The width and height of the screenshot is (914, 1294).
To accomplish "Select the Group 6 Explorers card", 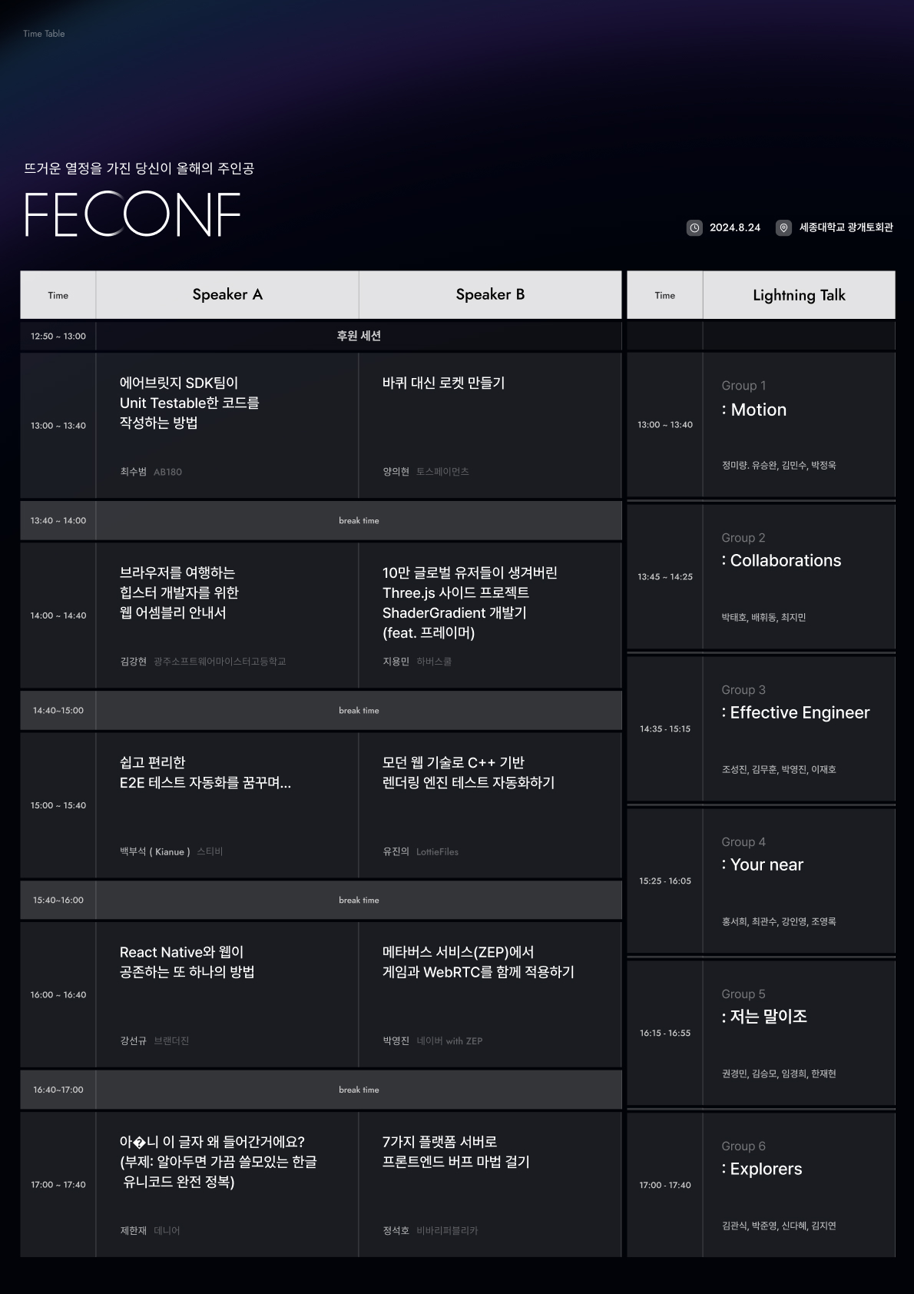I will point(799,1186).
